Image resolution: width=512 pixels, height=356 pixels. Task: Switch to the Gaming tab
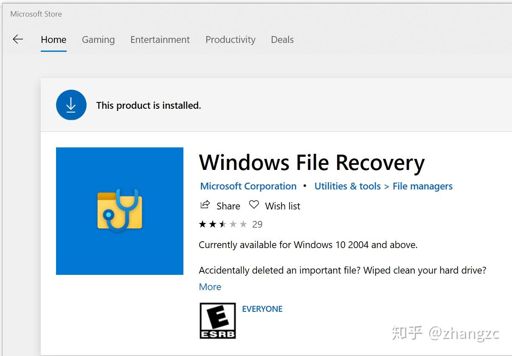(x=98, y=40)
